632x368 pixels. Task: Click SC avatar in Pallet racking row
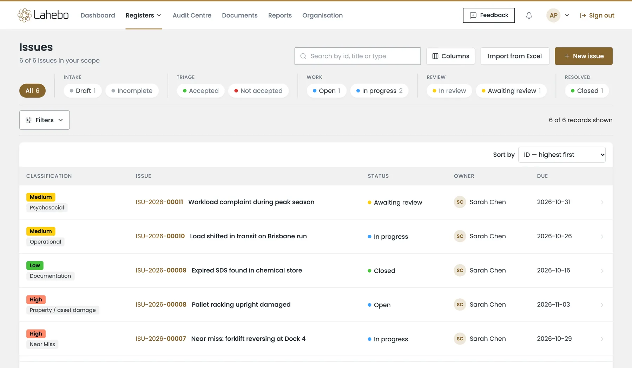pyautogui.click(x=460, y=305)
